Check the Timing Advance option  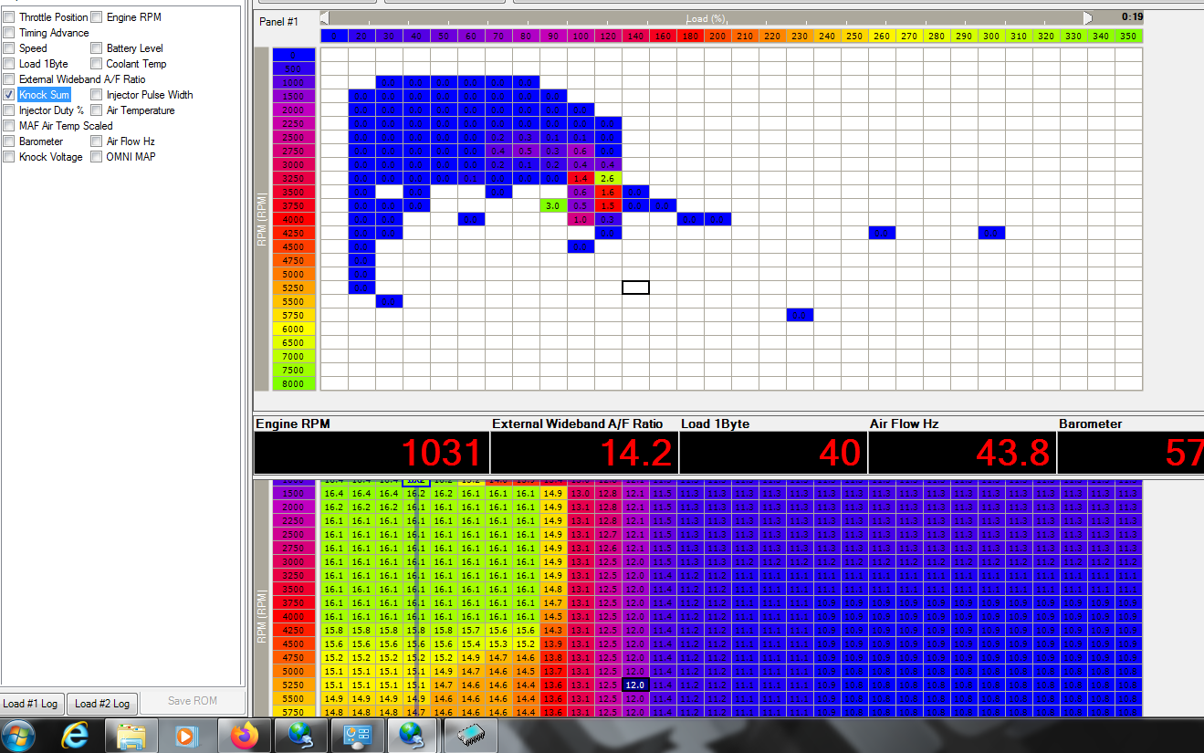pyautogui.click(x=9, y=33)
